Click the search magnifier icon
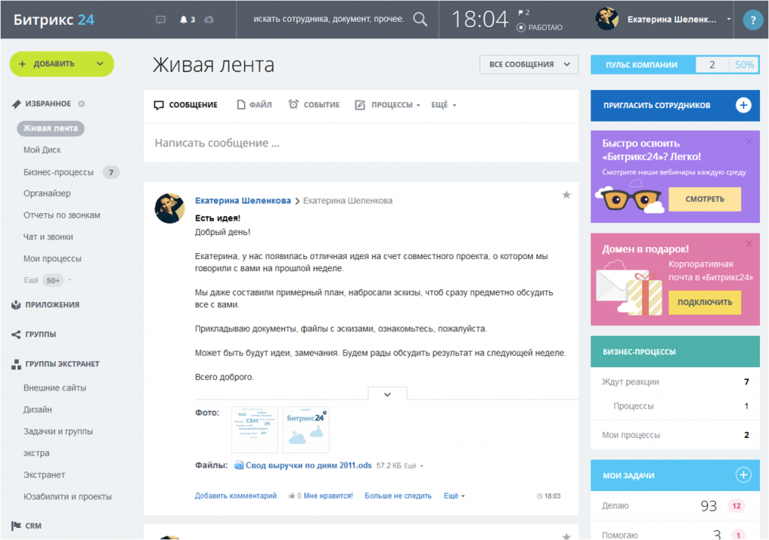 421,20
